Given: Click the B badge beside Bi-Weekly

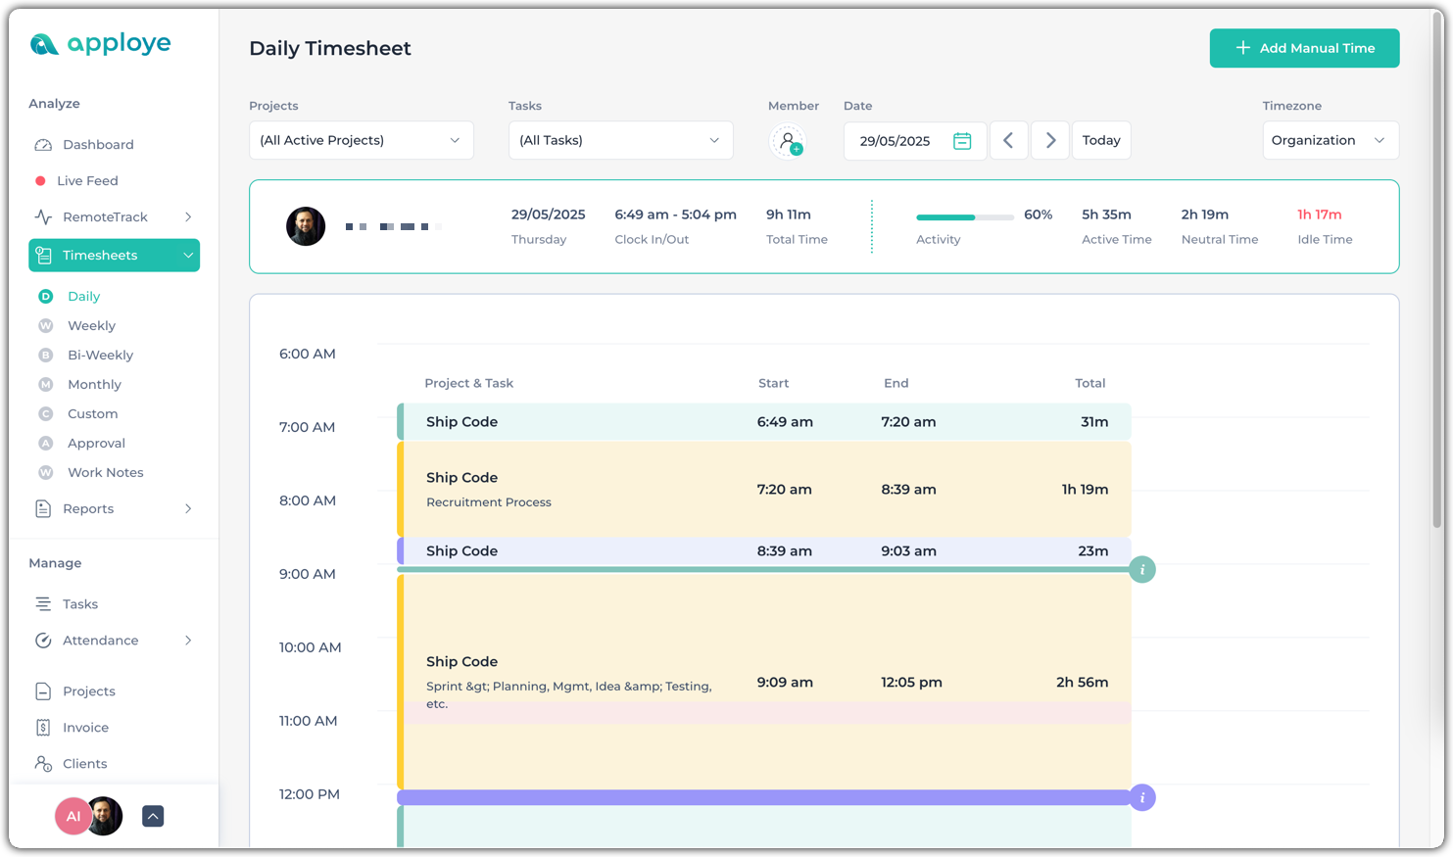Looking at the screenshot, I should point(45,356).
